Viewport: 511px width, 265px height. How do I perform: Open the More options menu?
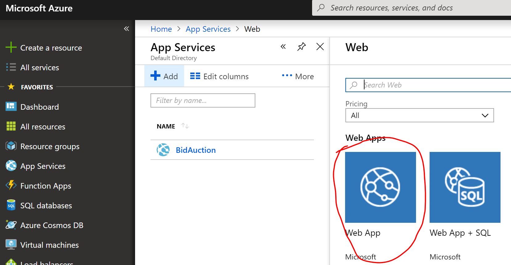pos(298,76)
